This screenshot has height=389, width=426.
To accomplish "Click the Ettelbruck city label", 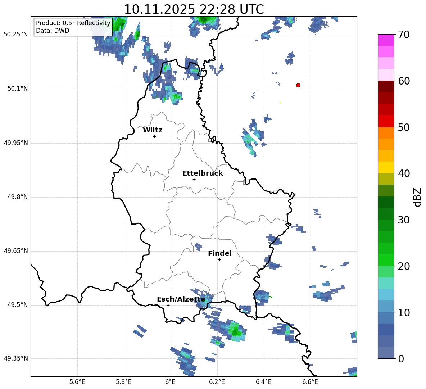I will pos(203,173).
